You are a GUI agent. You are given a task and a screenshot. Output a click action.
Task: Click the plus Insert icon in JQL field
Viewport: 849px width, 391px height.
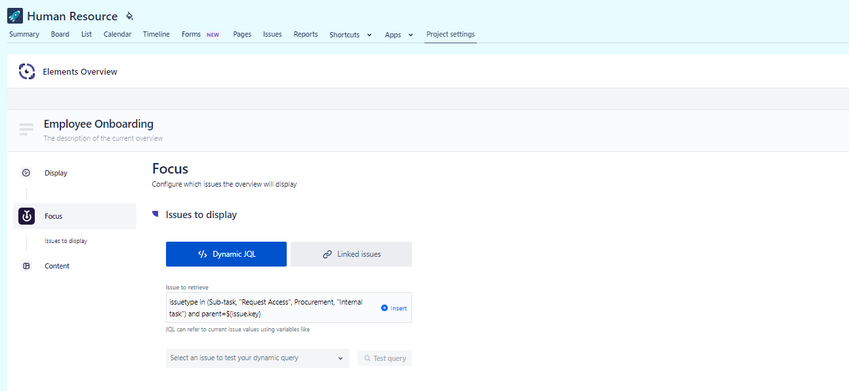coord(385,308)
